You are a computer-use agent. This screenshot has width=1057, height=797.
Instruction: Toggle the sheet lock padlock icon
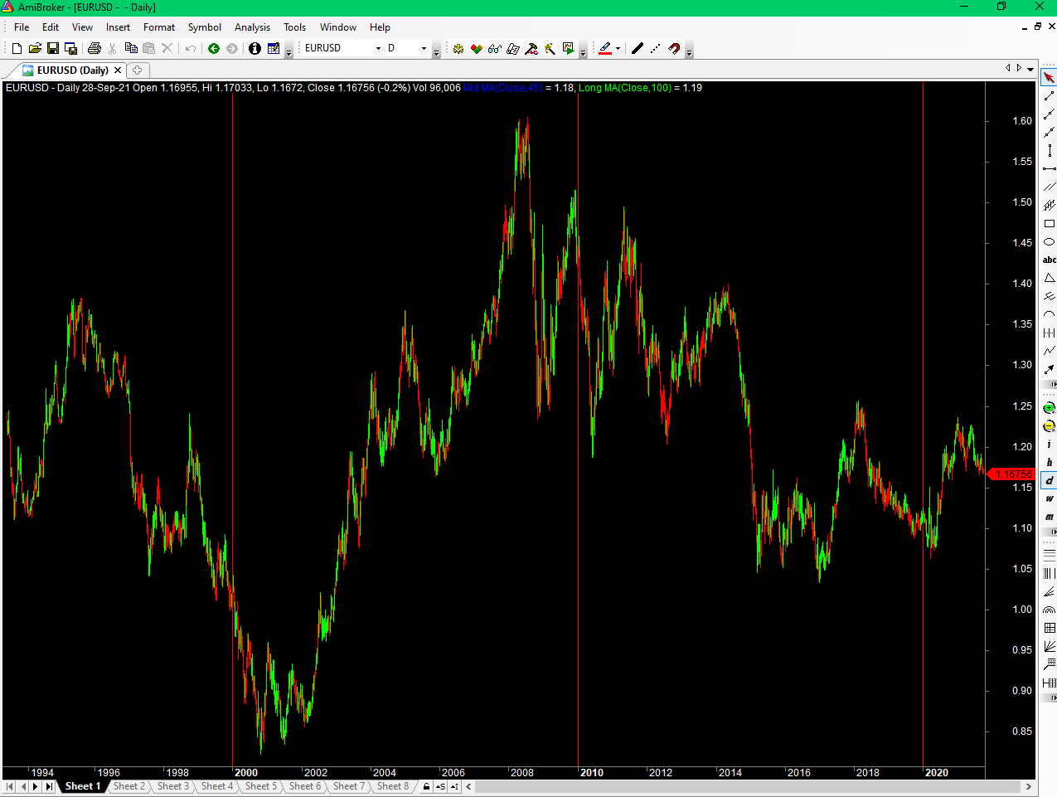426,786
